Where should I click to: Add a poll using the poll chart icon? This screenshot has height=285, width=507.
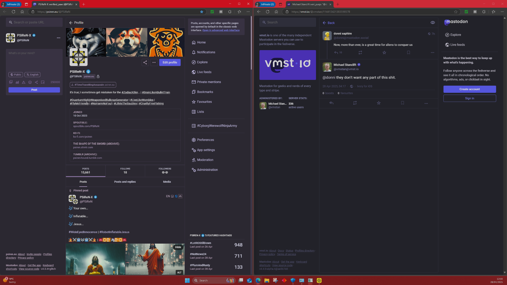tap(17, 82)
